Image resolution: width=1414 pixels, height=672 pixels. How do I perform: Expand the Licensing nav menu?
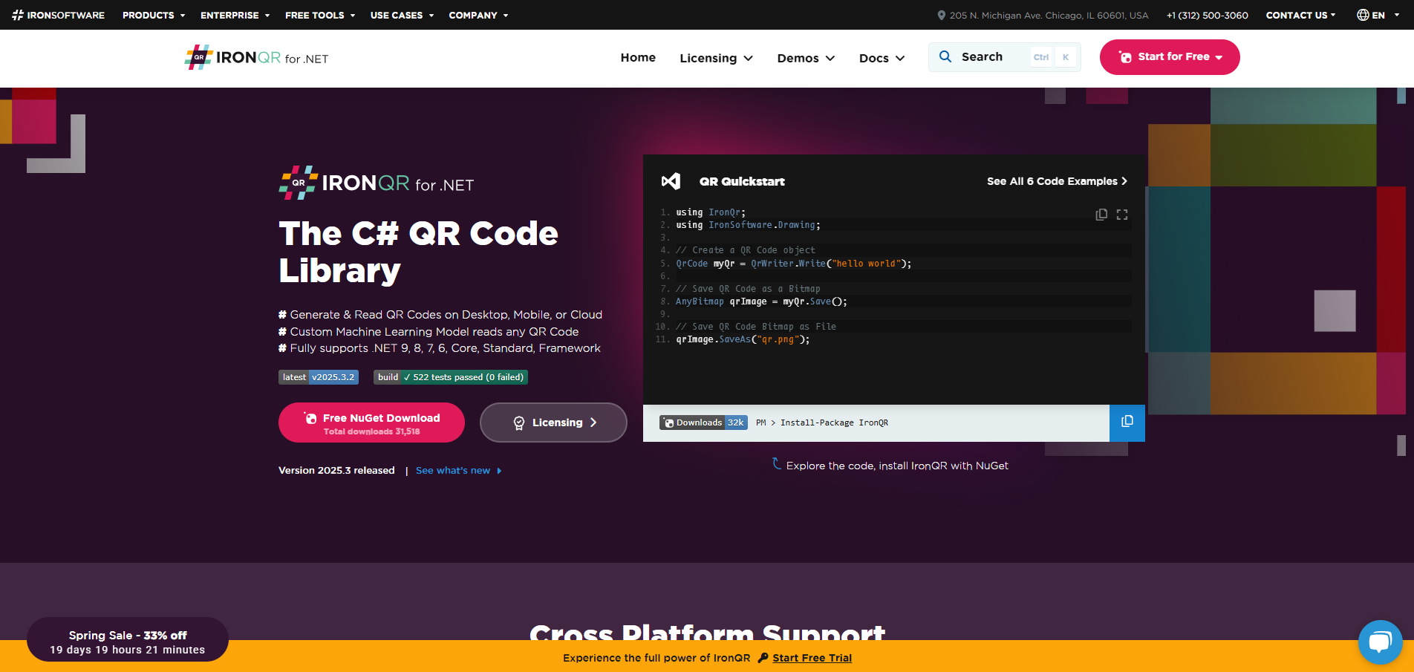[x=716, y=58]
